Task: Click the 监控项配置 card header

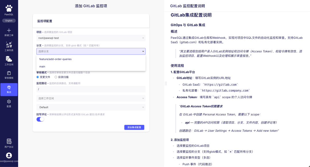Action: 91,21
